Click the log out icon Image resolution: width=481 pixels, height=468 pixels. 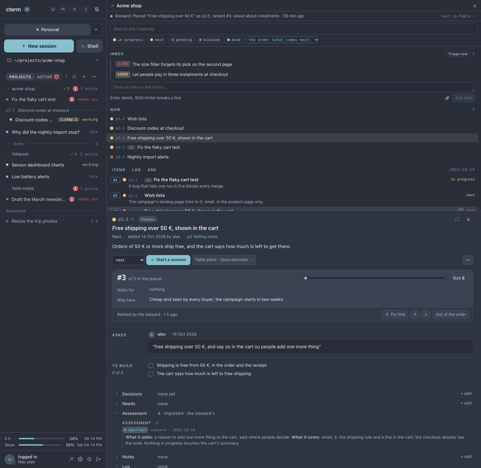point(98,459)
